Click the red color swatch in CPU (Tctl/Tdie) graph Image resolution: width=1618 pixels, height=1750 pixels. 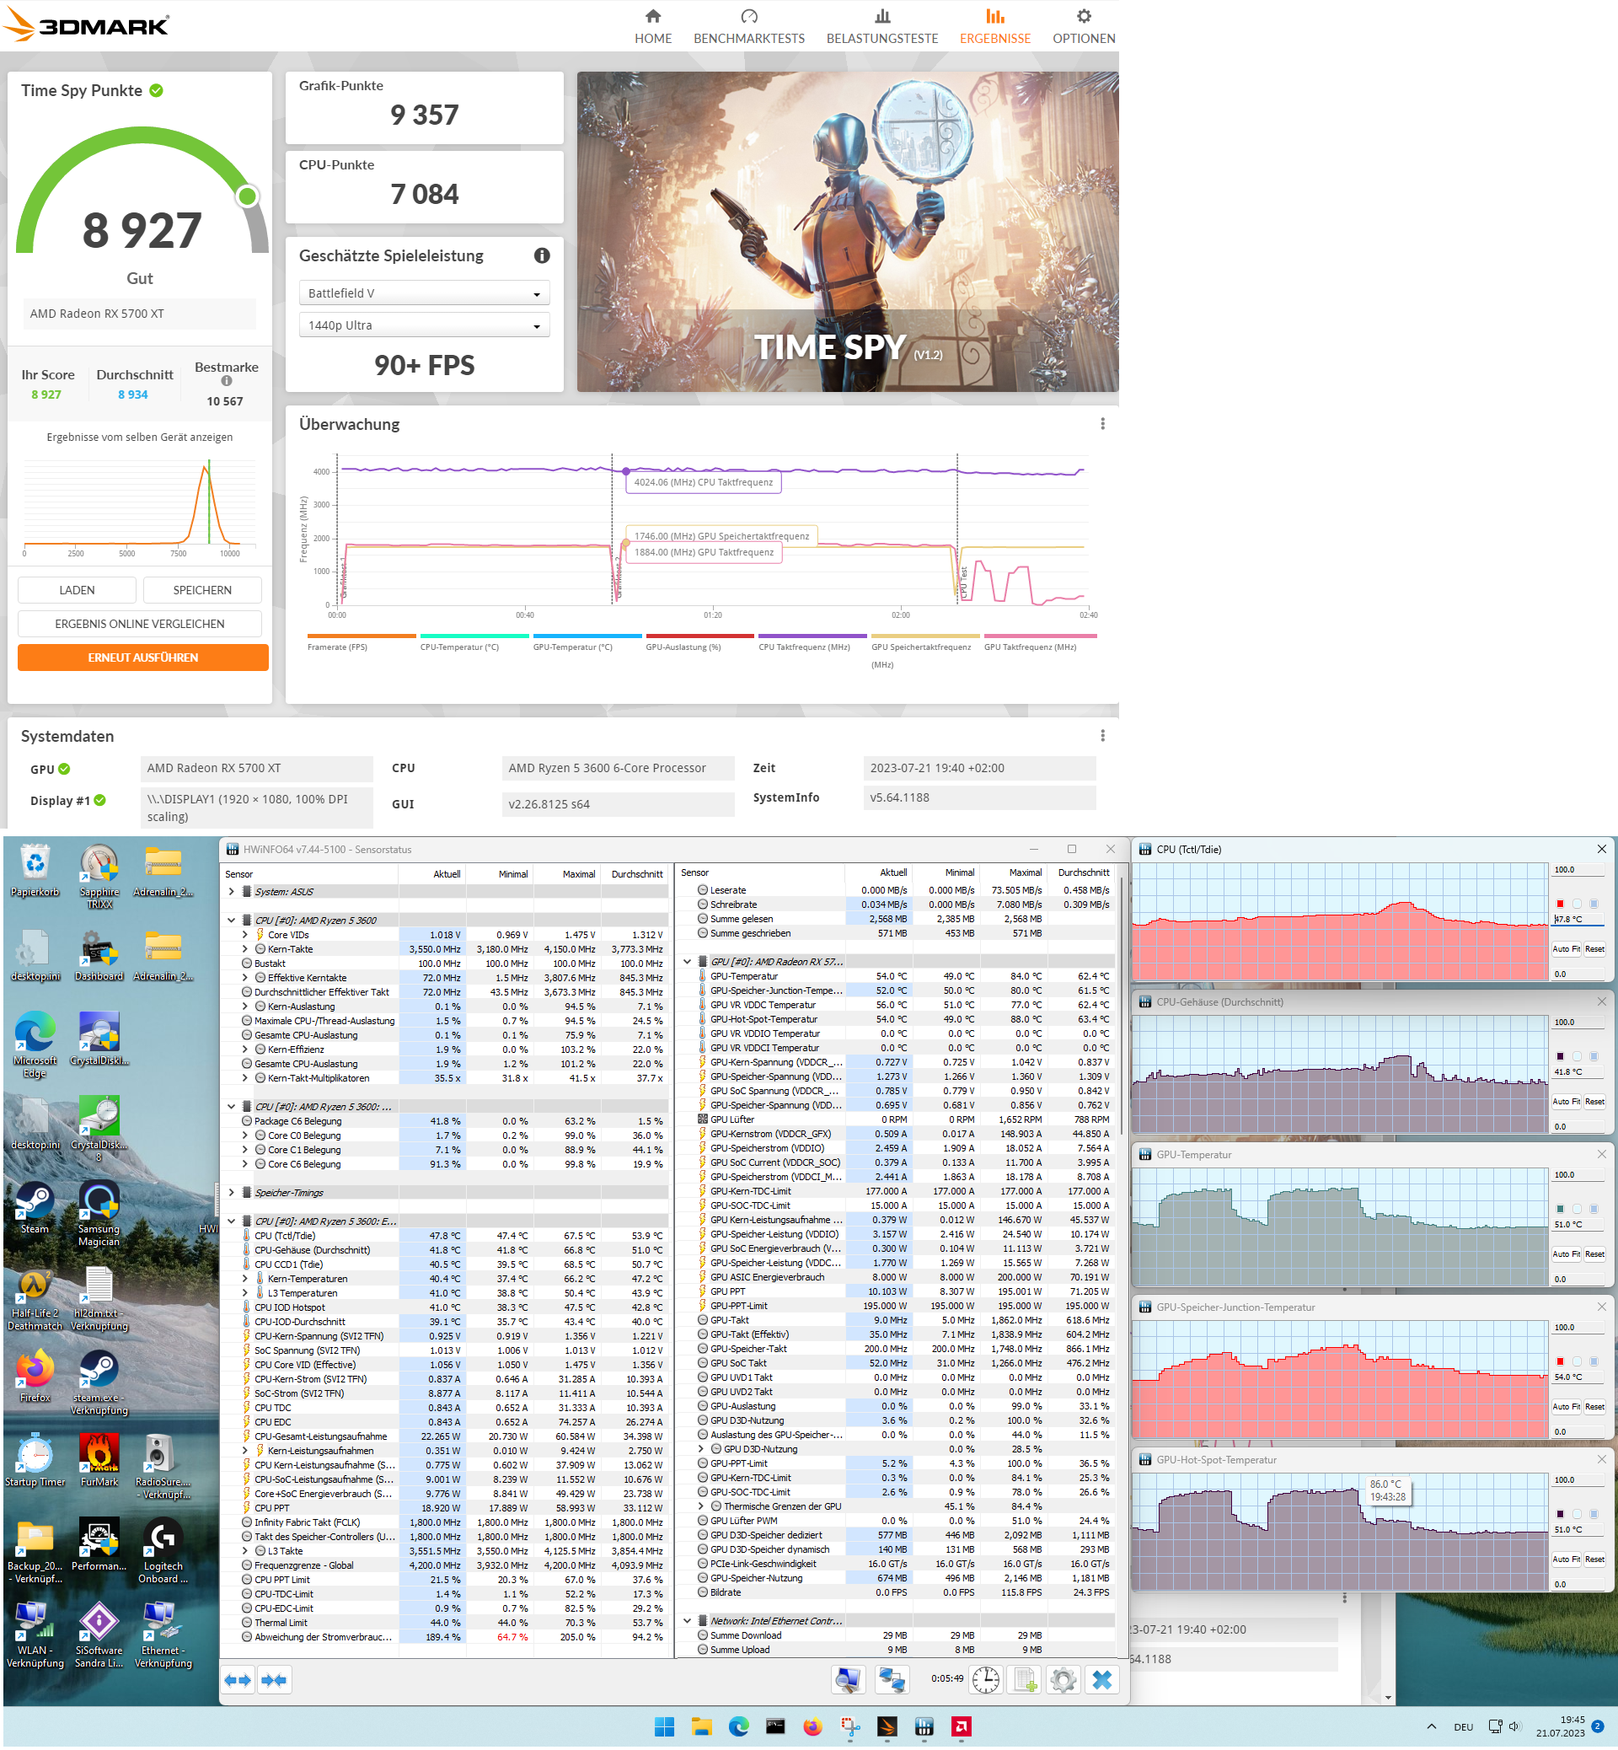coord(1559,904)
